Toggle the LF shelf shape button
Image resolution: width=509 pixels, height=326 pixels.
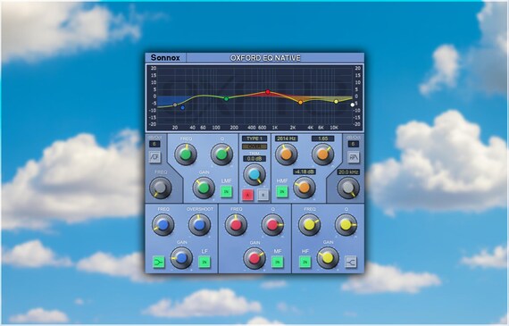[158, 262]
